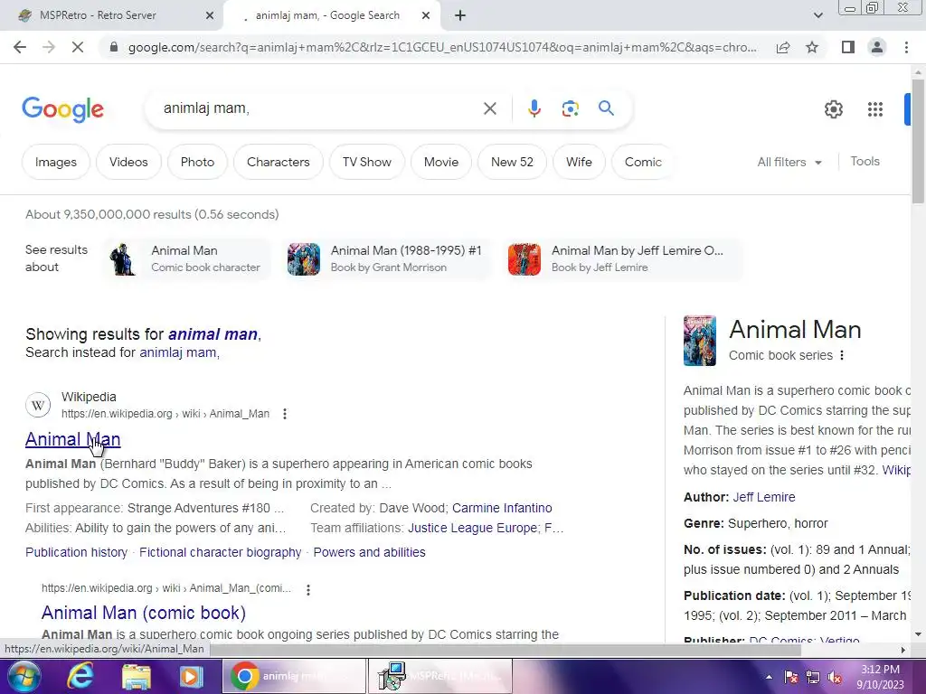The width and height of the screenshot is (926, 694).
Task: Click the horizontal scrollbar right arrow
Action: 902,650
